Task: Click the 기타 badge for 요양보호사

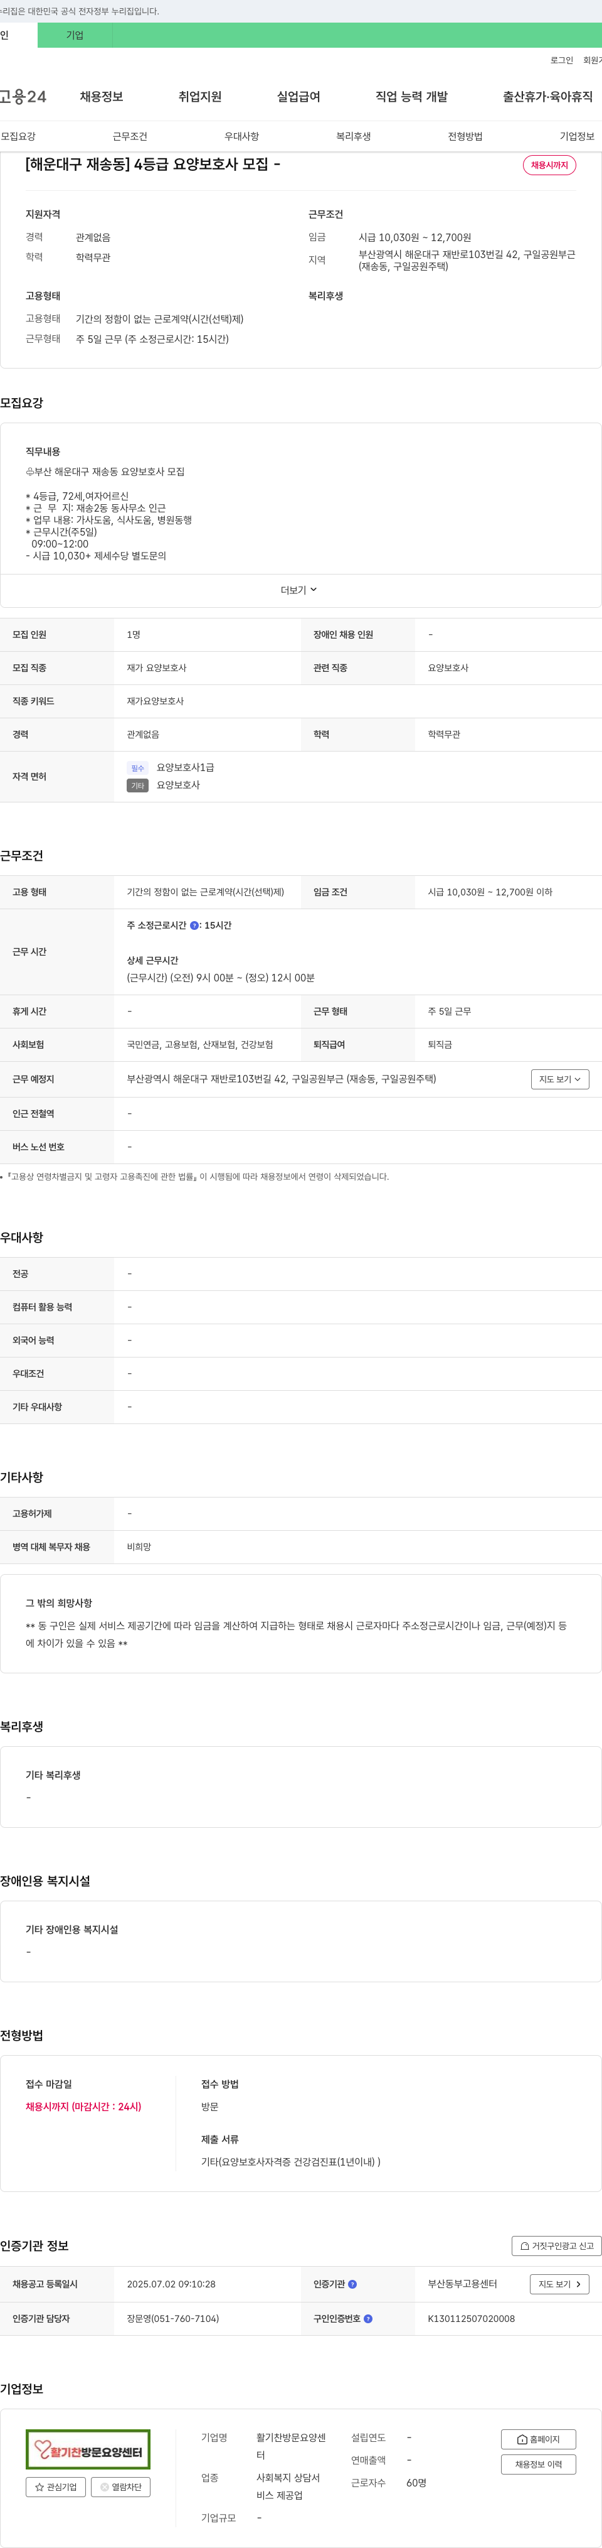Action: coord(137,785)
